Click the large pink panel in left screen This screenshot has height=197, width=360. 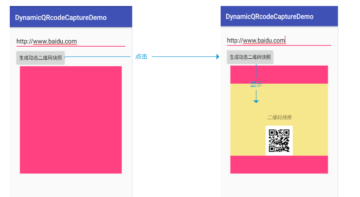71,120
